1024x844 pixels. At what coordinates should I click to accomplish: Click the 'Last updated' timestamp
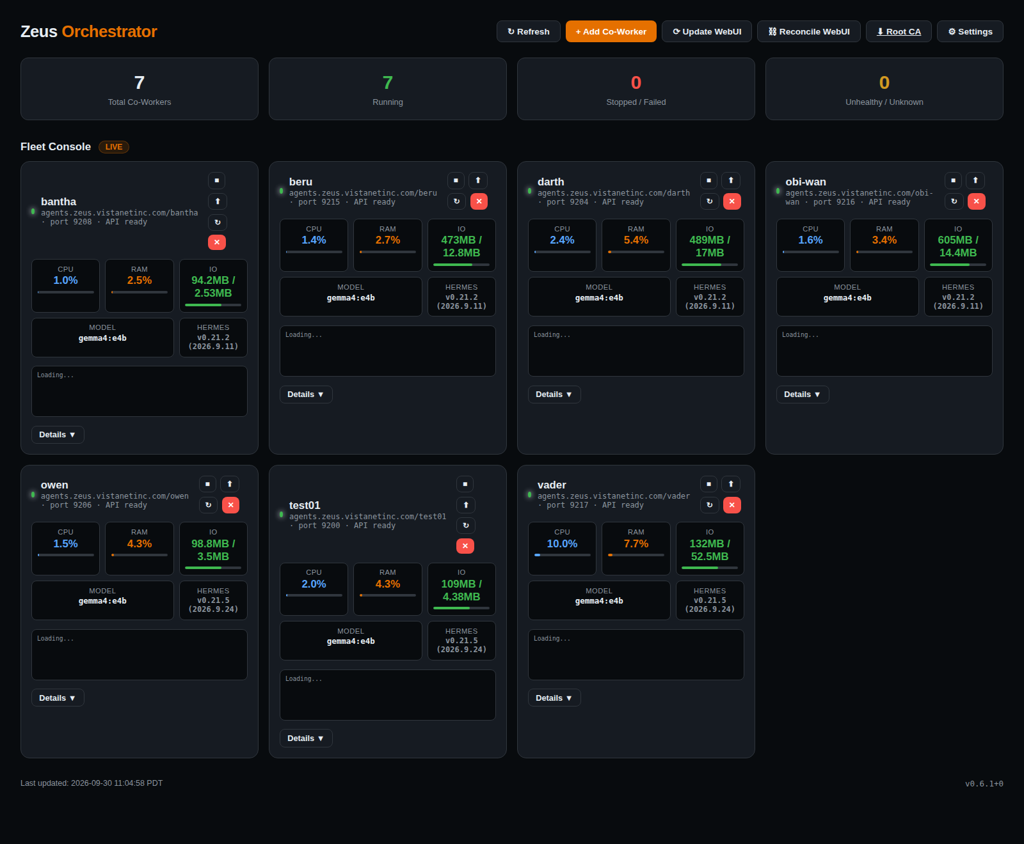click(92, 783)
